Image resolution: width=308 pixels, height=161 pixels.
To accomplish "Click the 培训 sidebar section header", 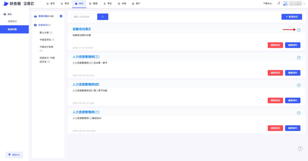I will [x=8, y=14].
